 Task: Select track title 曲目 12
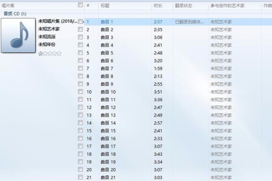point(108,108)
